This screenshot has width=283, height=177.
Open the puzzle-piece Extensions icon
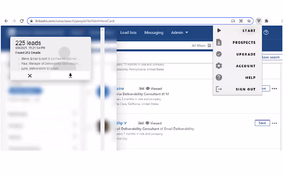pos(266,21)
